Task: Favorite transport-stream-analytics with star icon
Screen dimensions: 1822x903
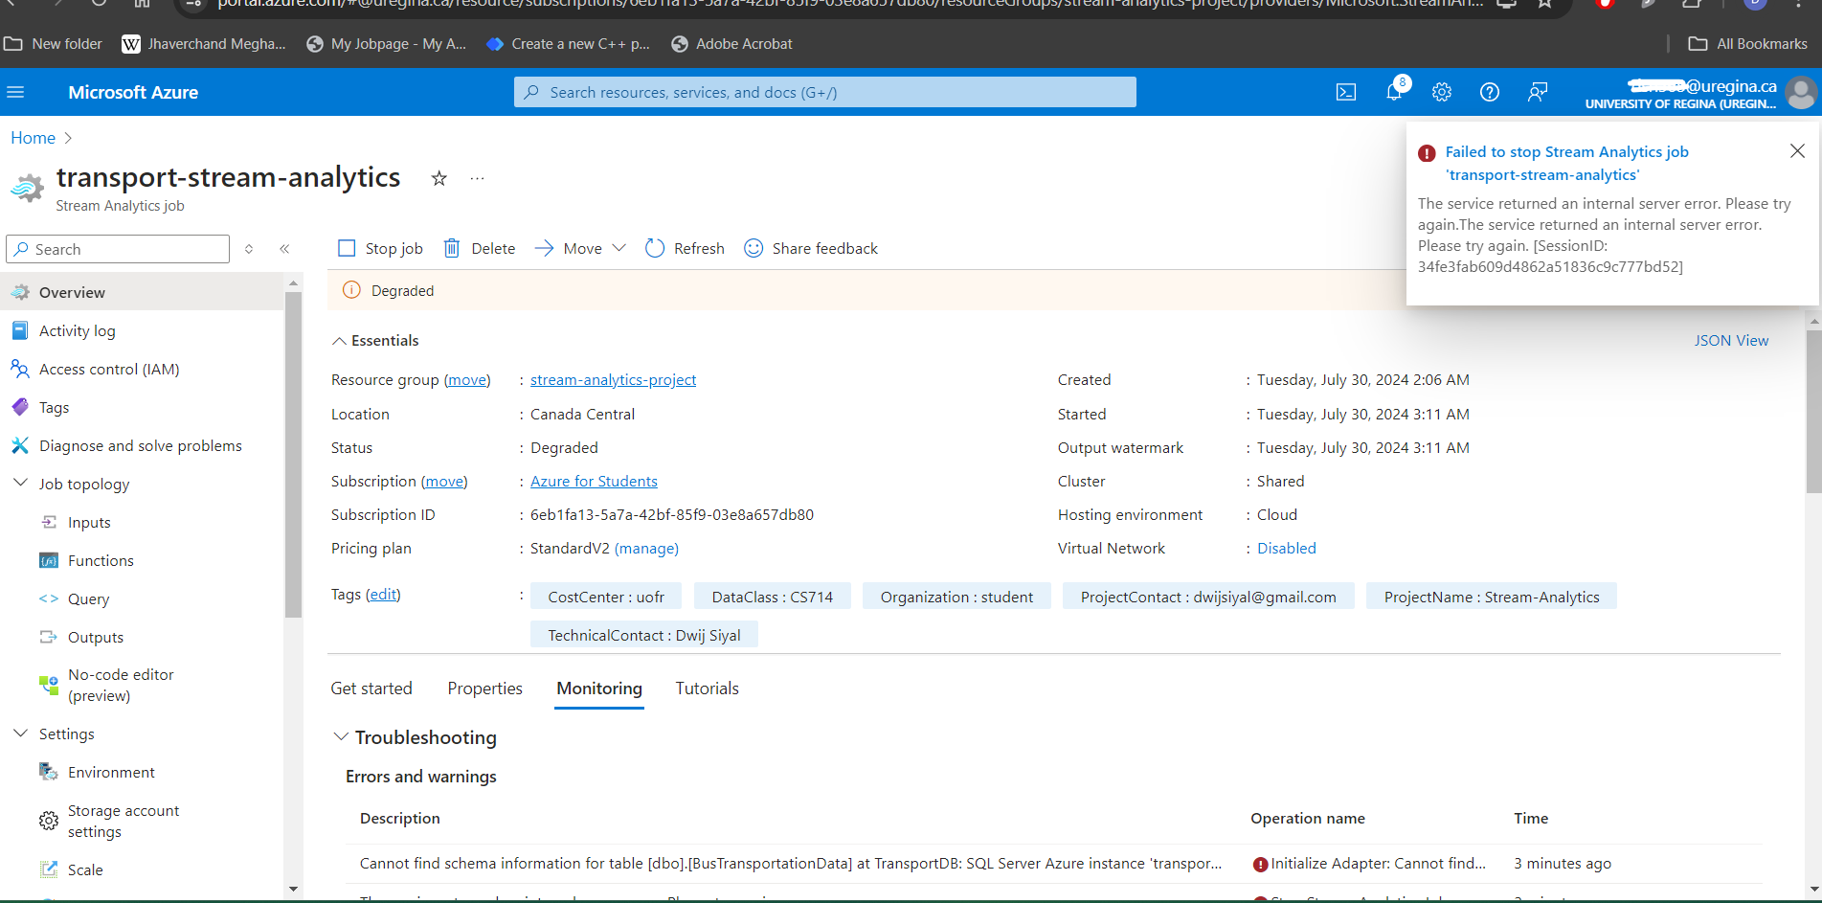Action: 439,178
